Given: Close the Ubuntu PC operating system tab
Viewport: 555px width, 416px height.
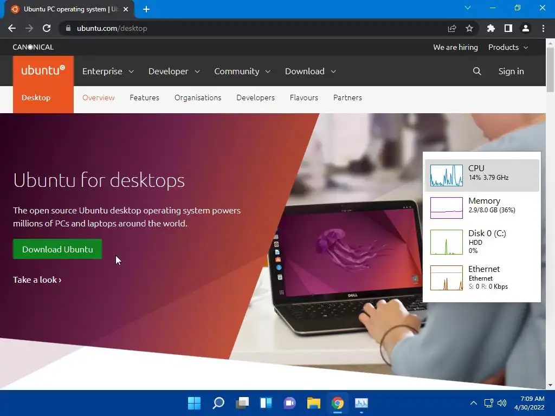Looking at the screenshot, I should click(x=126, y=9).
